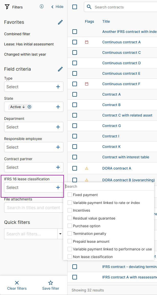Click the Clear filters button
Viewport: 157px width, 295px height.
click(x=17, y=285)
